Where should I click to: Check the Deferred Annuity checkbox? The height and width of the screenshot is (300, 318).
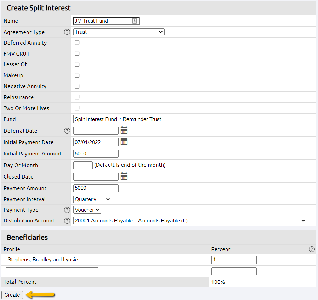[77, 43]
